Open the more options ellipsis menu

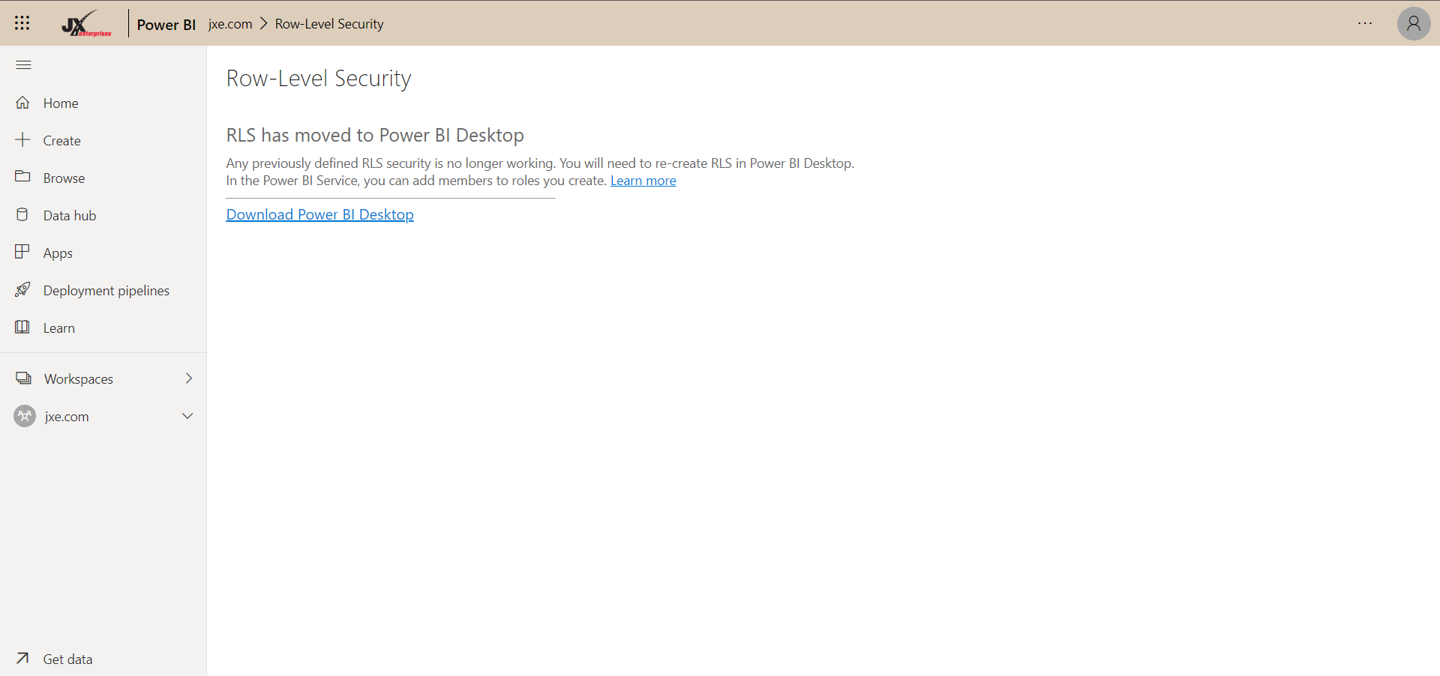coord(1365,23)
